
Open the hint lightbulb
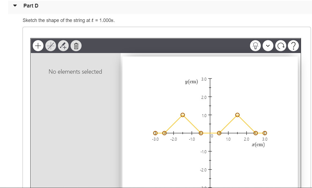point(255,46)
